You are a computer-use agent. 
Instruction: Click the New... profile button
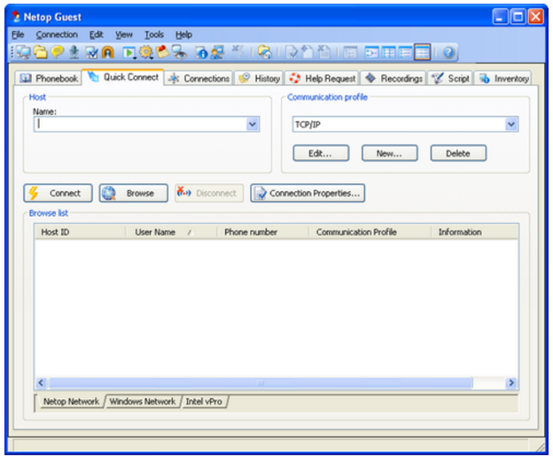click(x=390, y=153)
